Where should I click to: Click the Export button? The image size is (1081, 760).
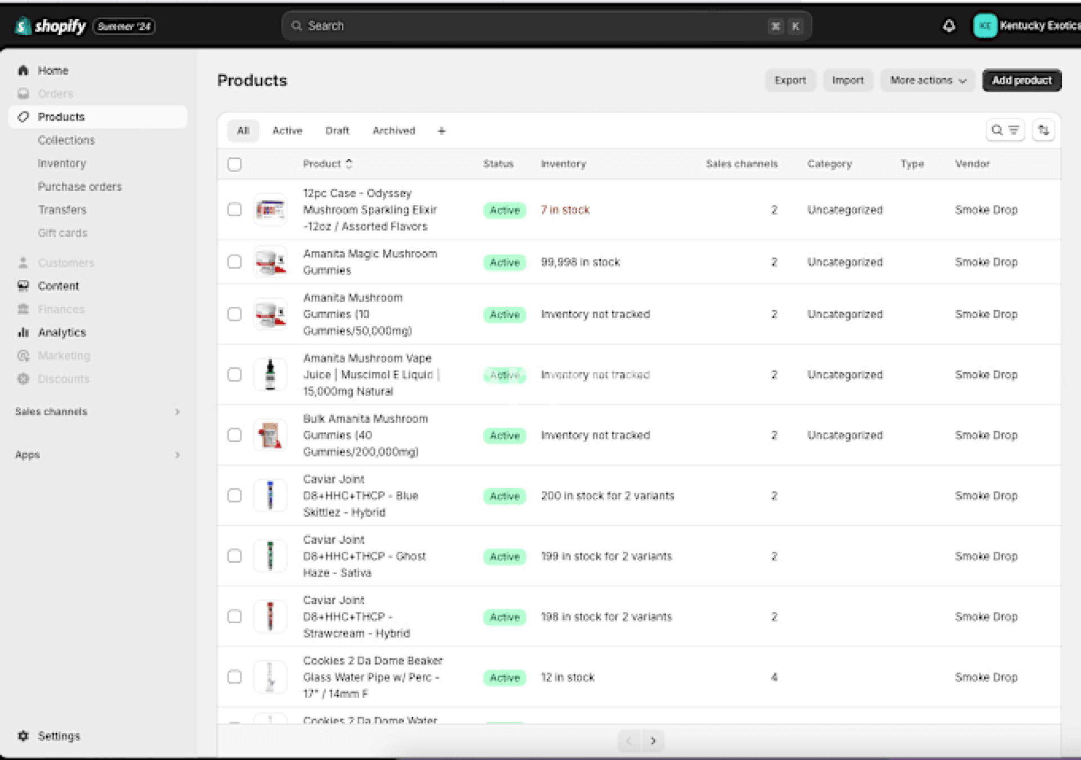[790, 81]
